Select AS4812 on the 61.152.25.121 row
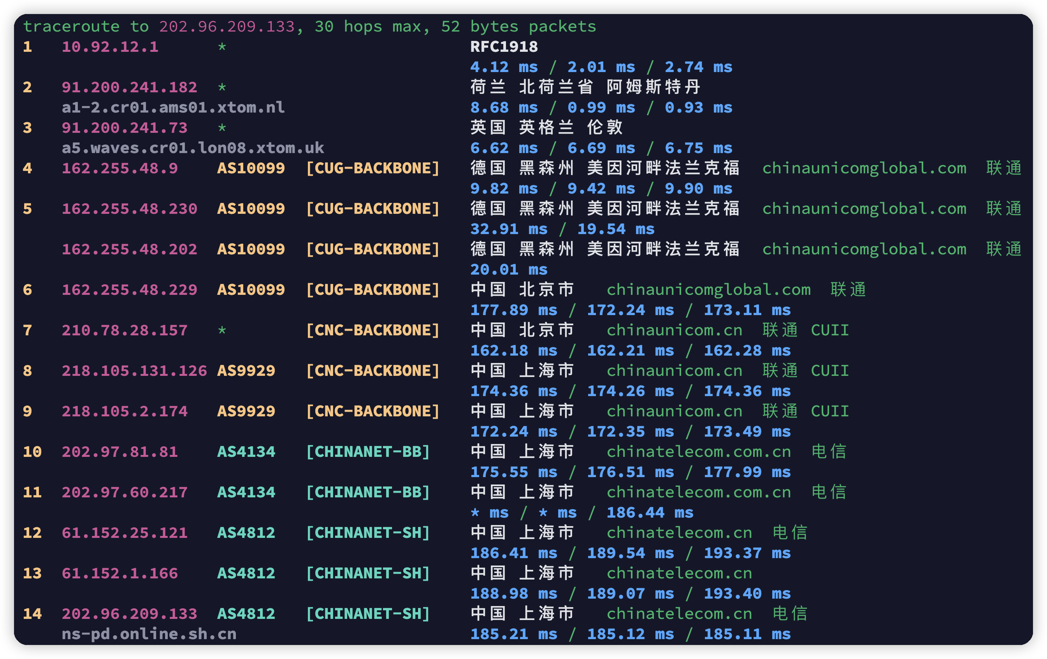The image size is (1047, 659). click(x=246, y=532)
